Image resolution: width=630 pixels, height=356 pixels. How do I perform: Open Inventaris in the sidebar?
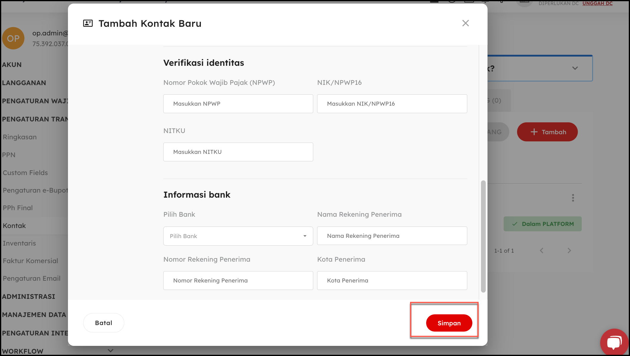click(x=19, y=243)
